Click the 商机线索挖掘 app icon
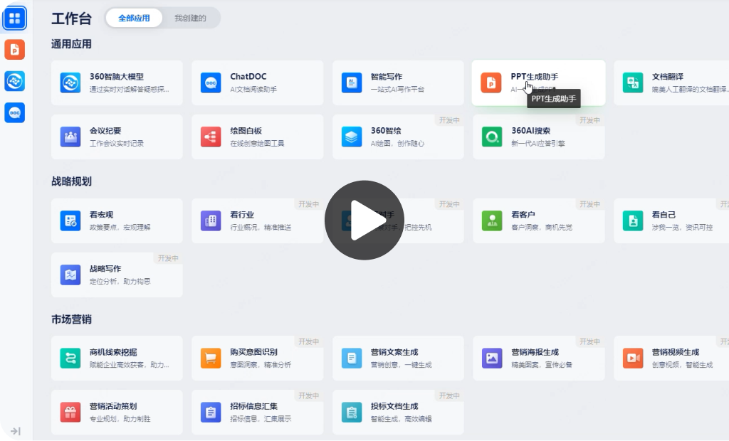Viewport: 729px width, 441px height. pos(70,358)
